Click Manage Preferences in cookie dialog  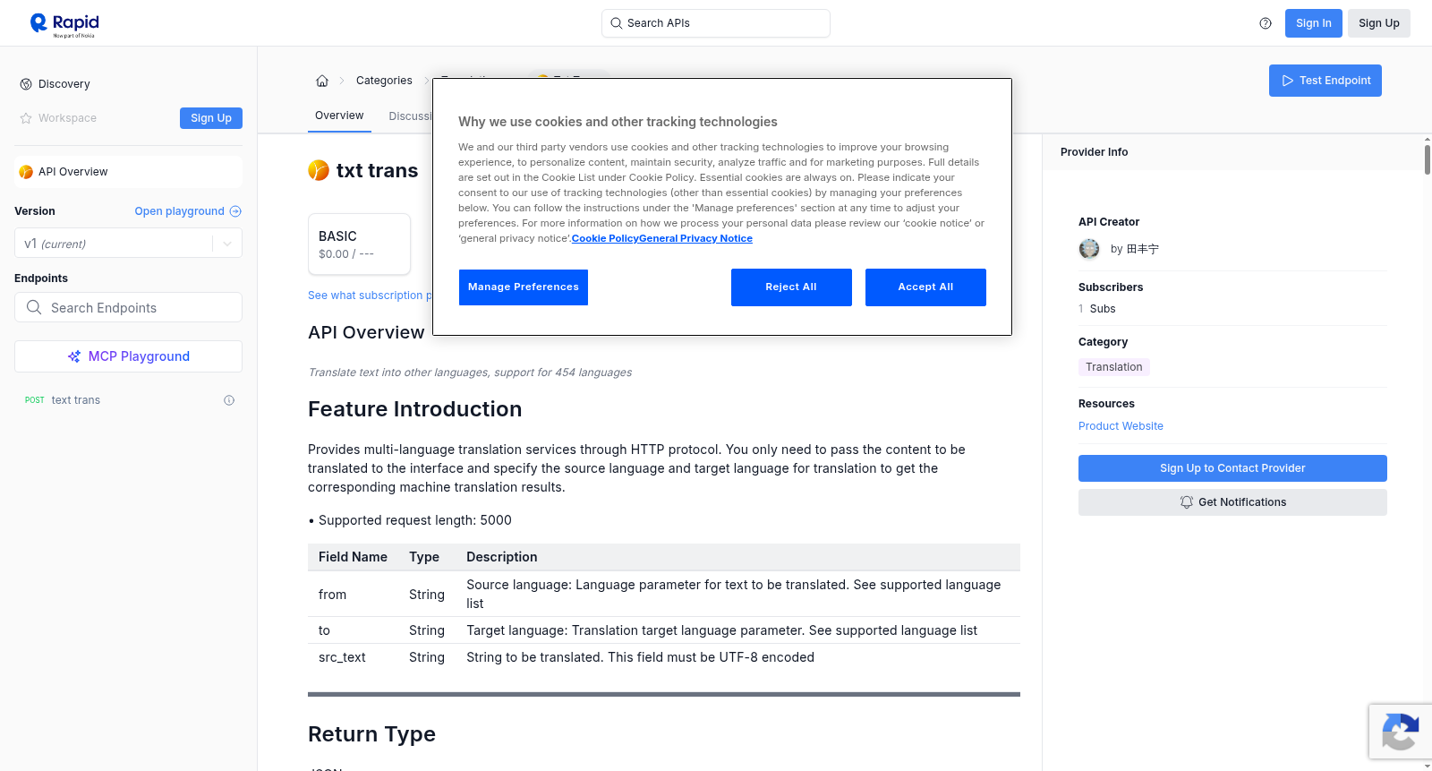(x=524, y=287)
